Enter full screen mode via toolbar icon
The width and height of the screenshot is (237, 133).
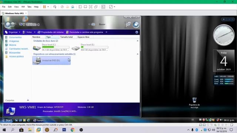tap(90, 7)
